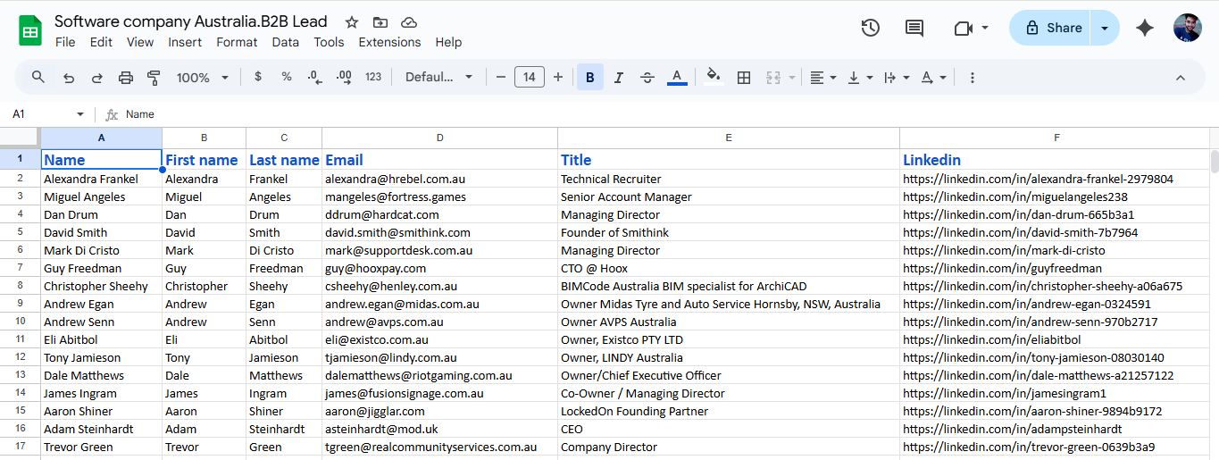Open the Extensions menu
Image resolution: width=1219 pixels, height=460 pixels.
tap(389, 42)
